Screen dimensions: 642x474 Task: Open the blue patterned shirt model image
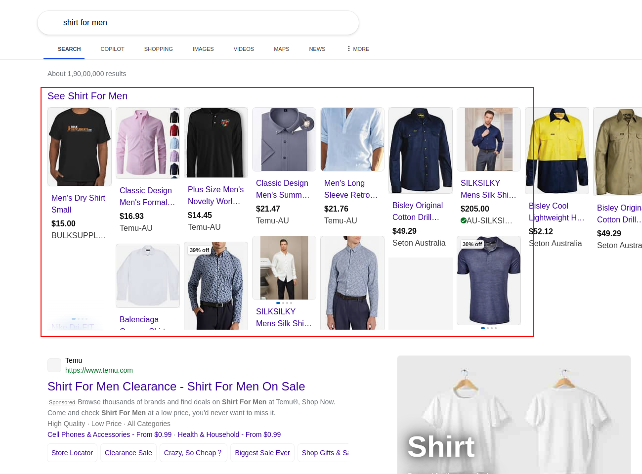point(352,283)
